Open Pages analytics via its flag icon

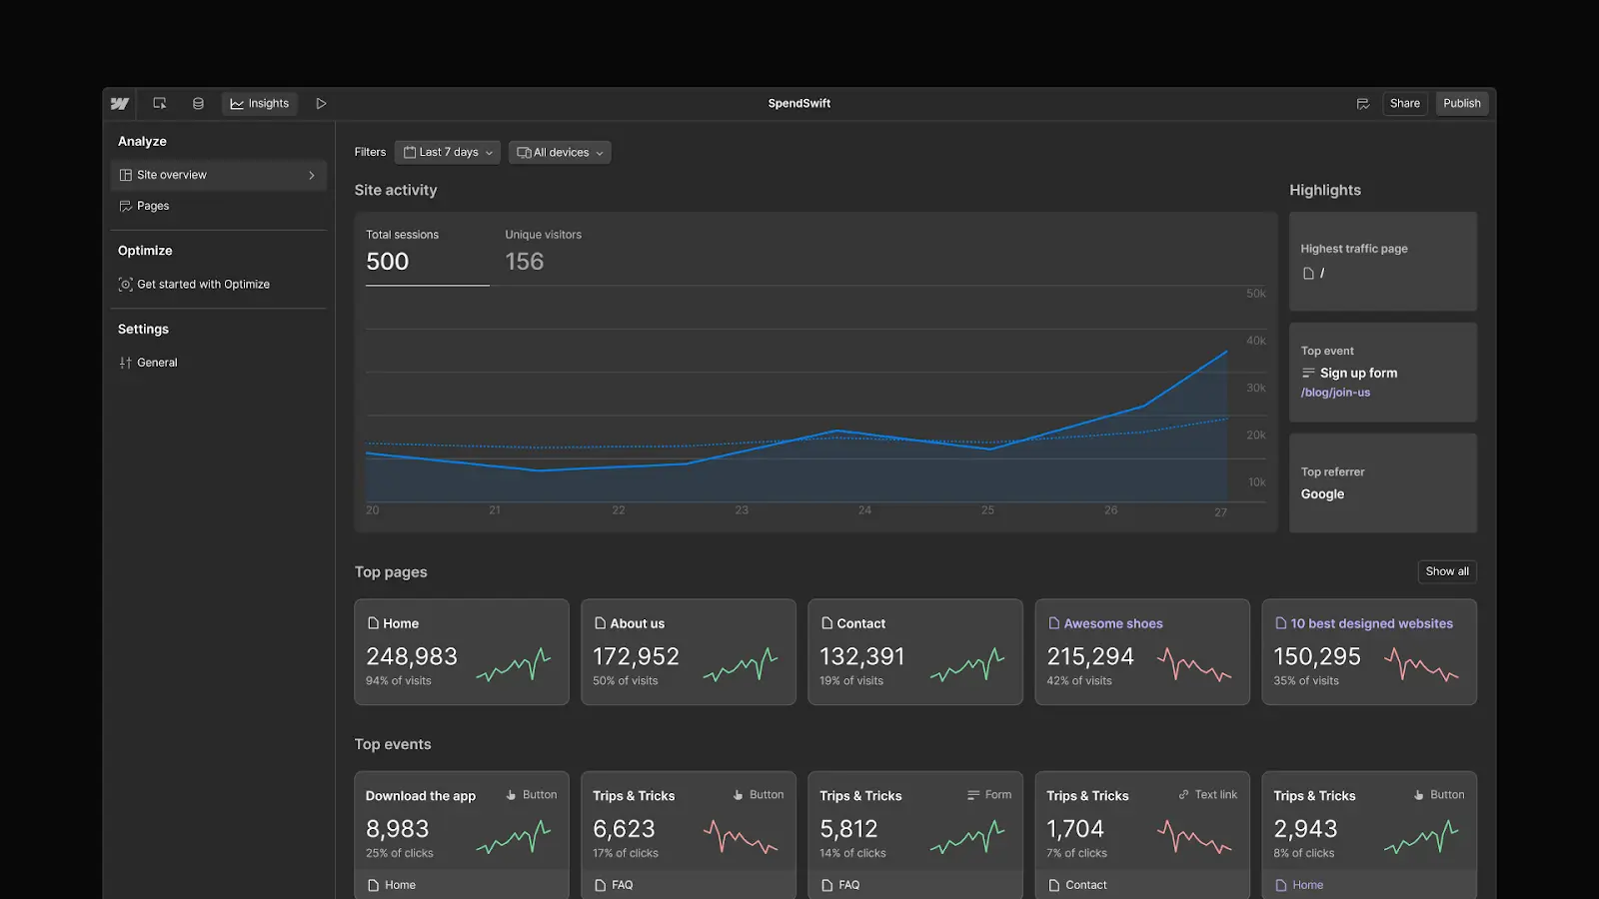(x=124, y=206)
